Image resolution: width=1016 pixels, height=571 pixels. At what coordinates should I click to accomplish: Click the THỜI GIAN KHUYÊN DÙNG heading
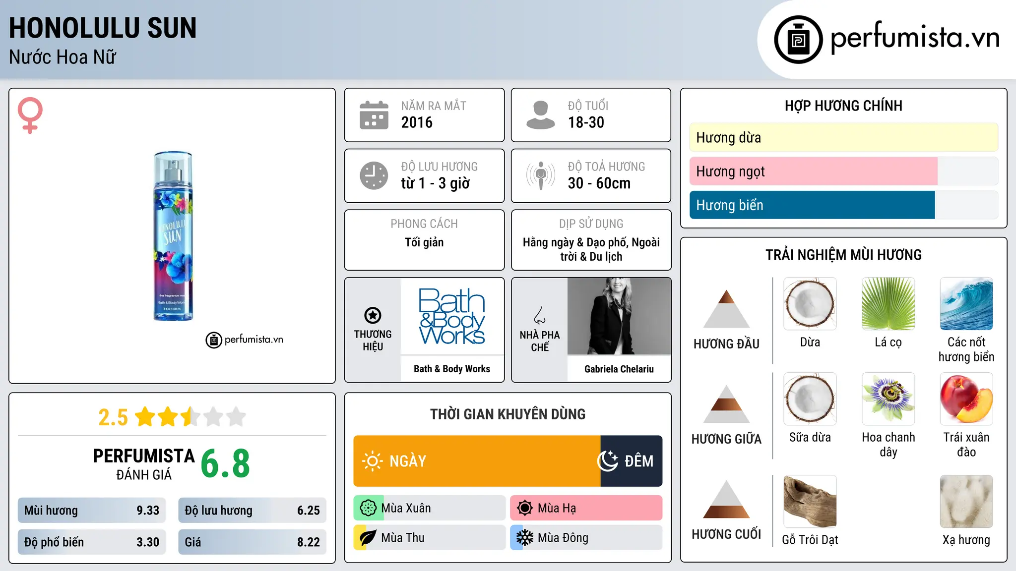pos(508,414)
